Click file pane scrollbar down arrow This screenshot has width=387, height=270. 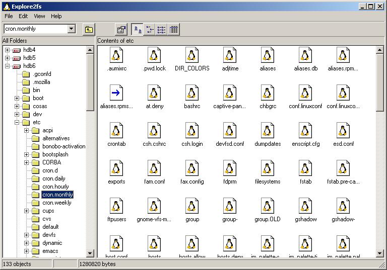coord(379,253)
